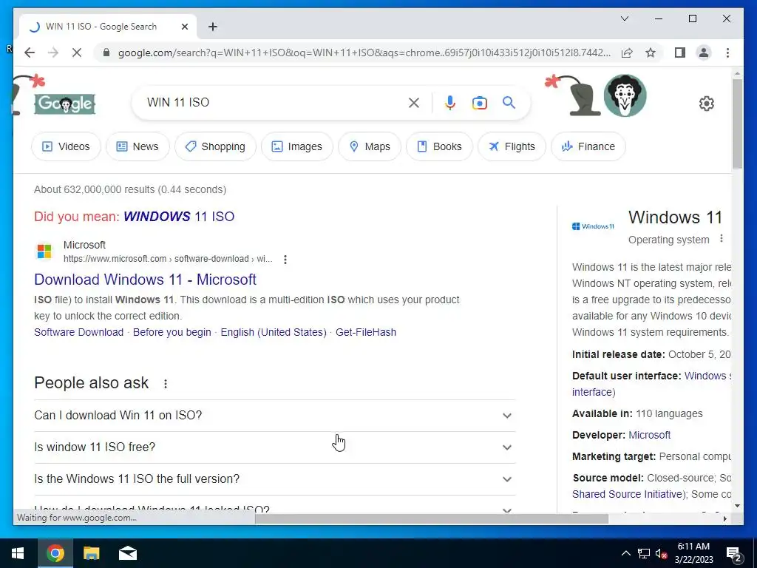Open Download Windows 11 - Microsoft result
This screenshot has height=568, width=757.
(146, 279)
